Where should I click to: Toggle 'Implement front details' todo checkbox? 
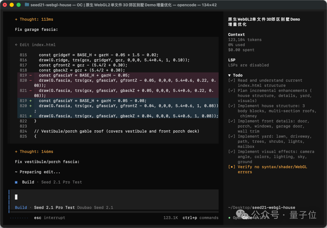tap(232, 121)
